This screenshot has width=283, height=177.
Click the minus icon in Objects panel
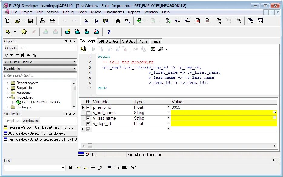(x=17, y=55)
